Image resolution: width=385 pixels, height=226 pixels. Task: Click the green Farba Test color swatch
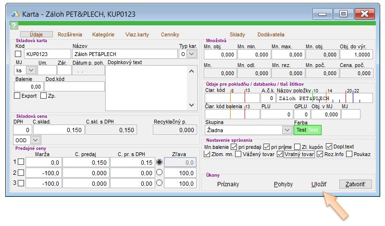click(307, 130)
